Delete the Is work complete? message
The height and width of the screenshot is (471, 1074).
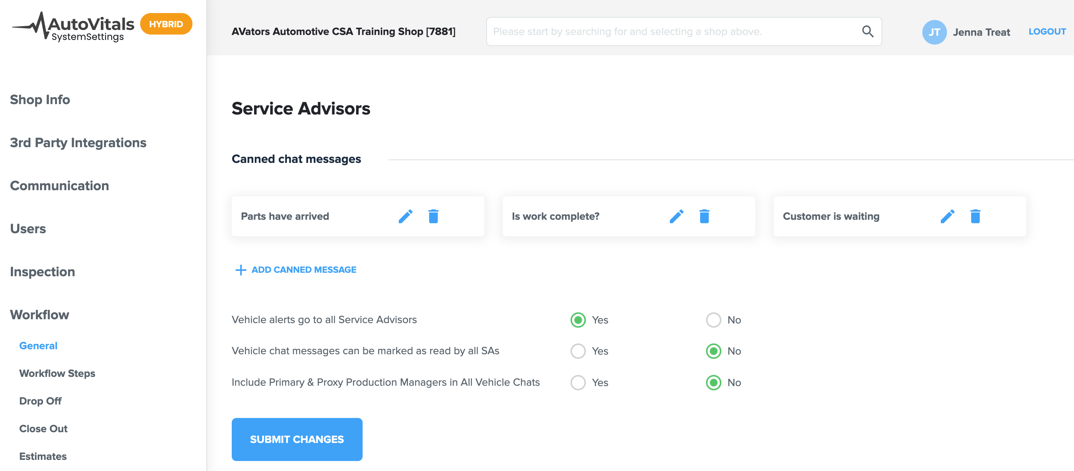pos(704,216)
